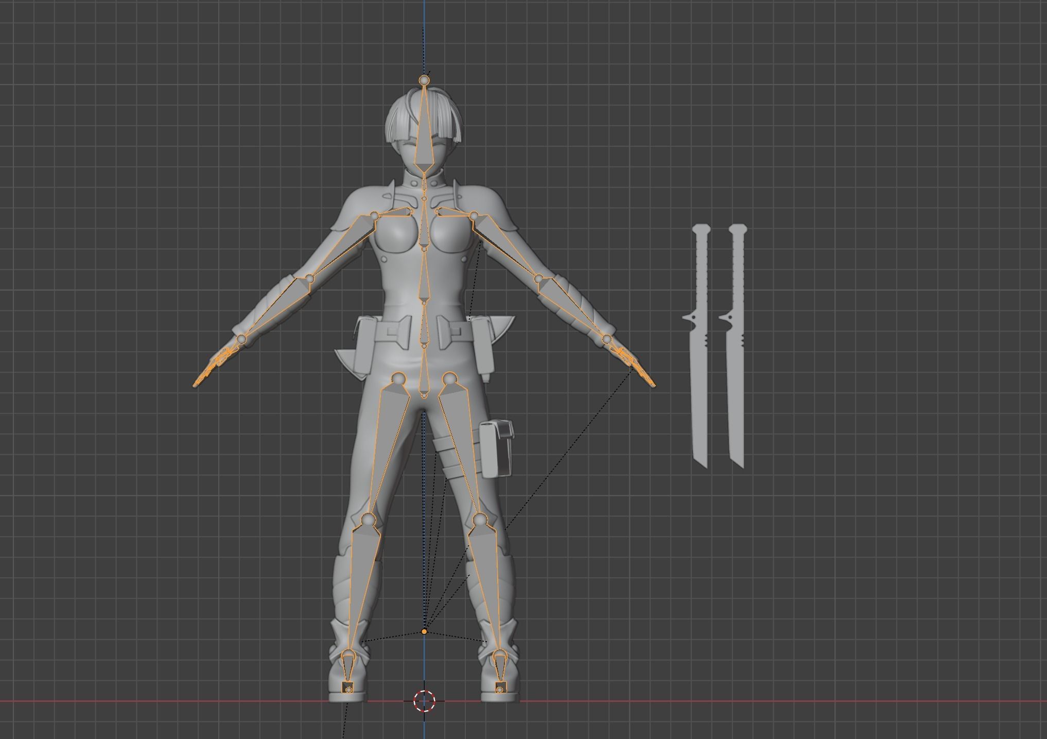This screenshot has width=1047, height=739.
Task: Click the wrist joint on view's left
Action: tap(241, 339)
